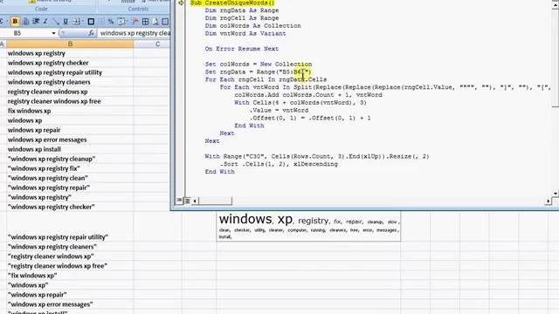Click the insert function fx icon

(91, 33)
